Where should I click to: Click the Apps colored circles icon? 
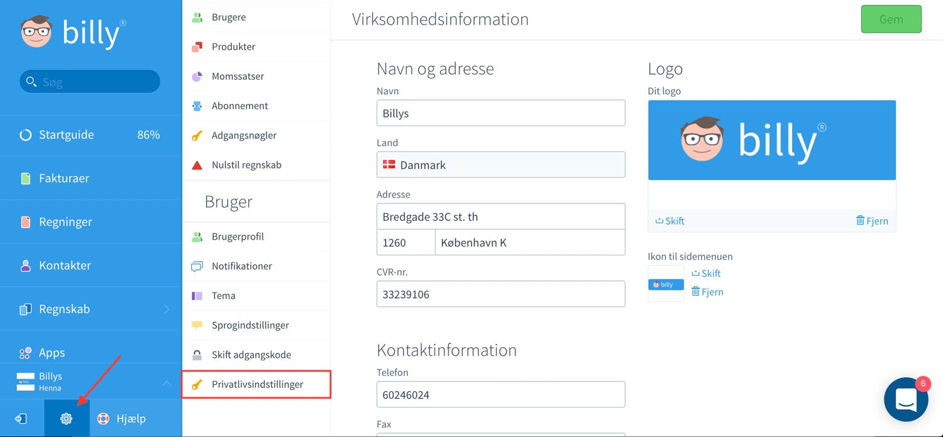pos(25,353)
